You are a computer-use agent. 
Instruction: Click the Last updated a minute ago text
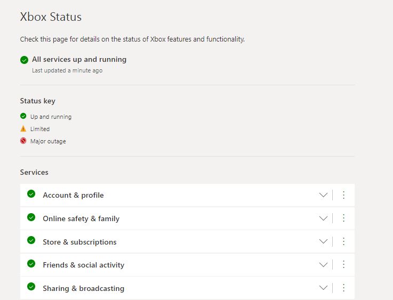tap(67, 70)
